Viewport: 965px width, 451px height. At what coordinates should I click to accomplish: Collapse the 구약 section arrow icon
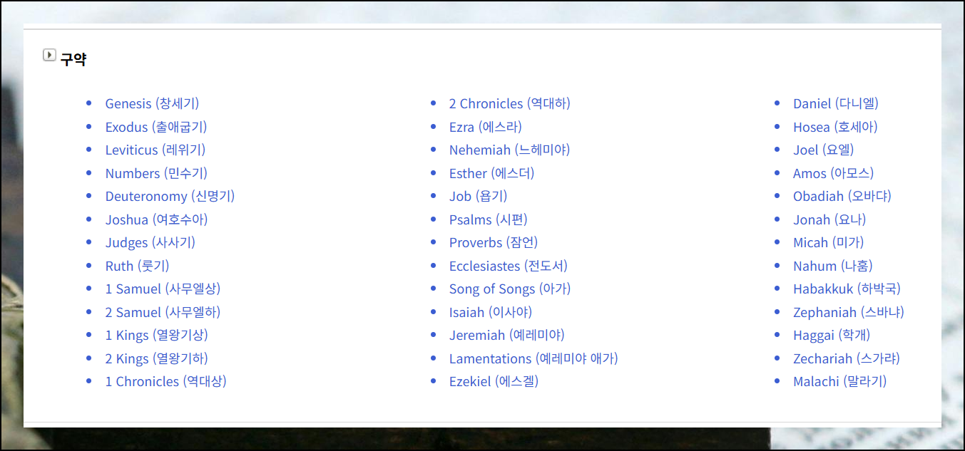(x=49, y=55)
